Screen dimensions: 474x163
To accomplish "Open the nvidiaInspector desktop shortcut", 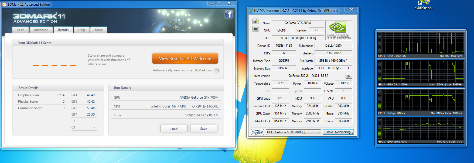I will [x=424, y=5].
